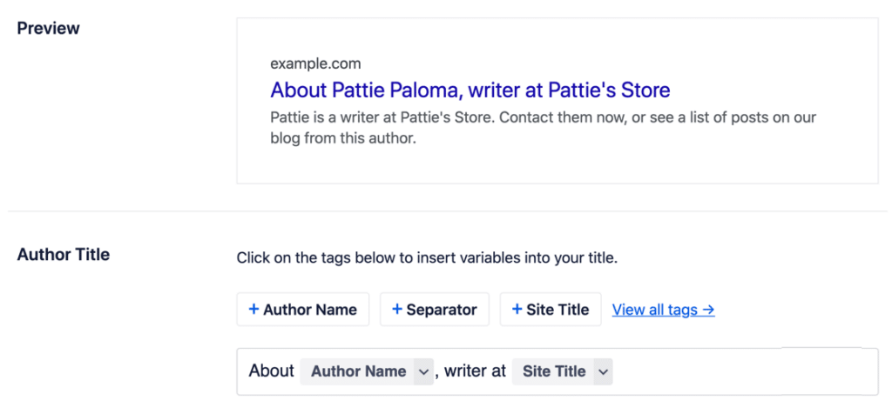The height and width of the screenshot is (407, 892).
Task: Insert the Author Name tag into title
Action: coord(303,310)
